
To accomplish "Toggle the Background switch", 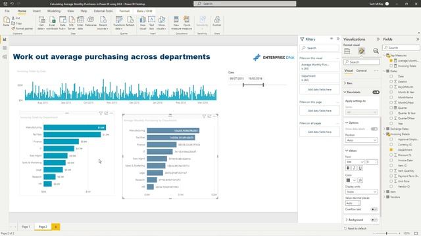I will click(374, 220).
